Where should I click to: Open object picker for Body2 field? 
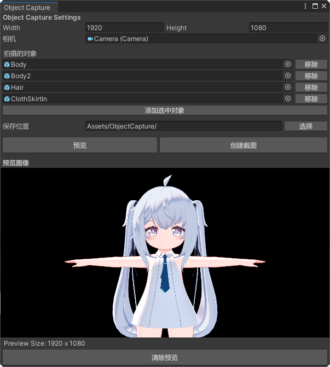tap(288, 75)
